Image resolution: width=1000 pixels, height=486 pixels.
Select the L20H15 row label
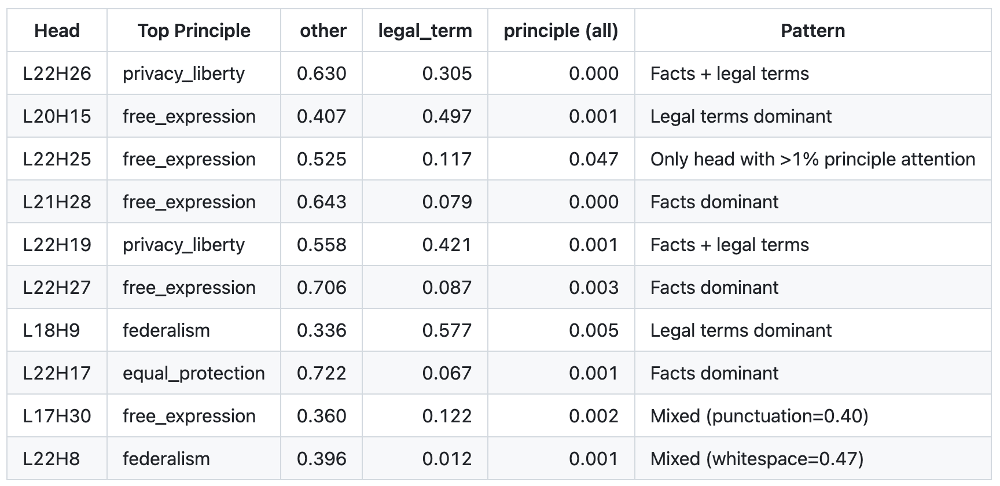(x=57, y=116)
